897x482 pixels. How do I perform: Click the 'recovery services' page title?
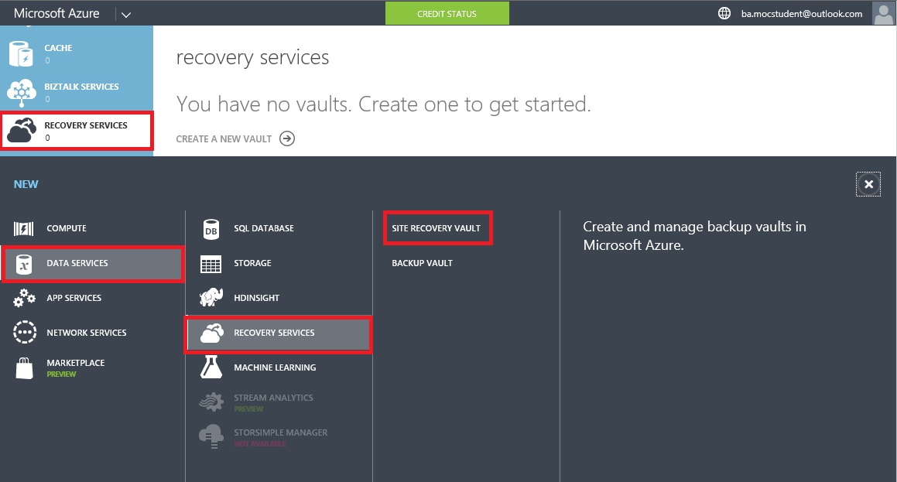[x=252, y=58]
